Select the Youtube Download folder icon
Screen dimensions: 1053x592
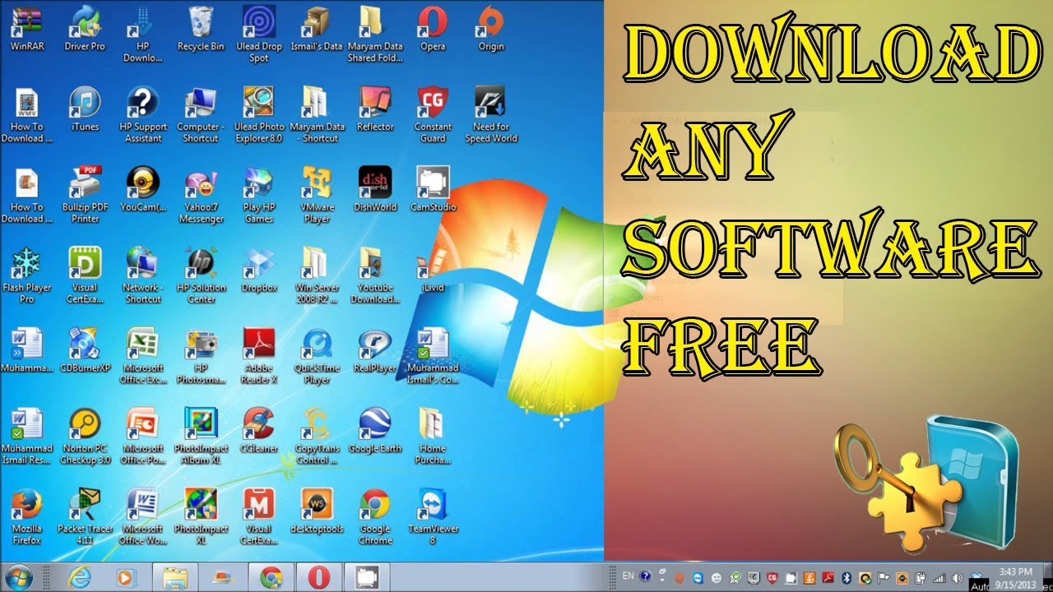375,276
